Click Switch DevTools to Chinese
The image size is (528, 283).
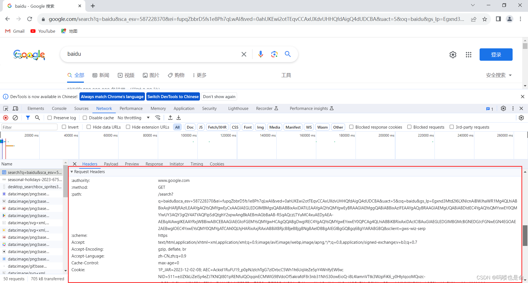point(173,96)
